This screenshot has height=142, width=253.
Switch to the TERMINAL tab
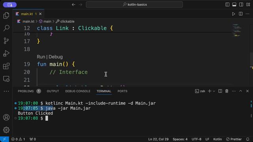tap(104, 91)
